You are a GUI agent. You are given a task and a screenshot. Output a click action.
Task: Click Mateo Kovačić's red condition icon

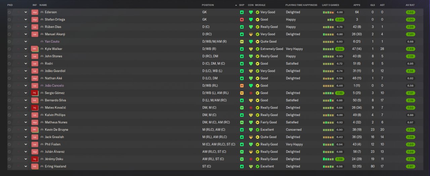pos(251,108)
